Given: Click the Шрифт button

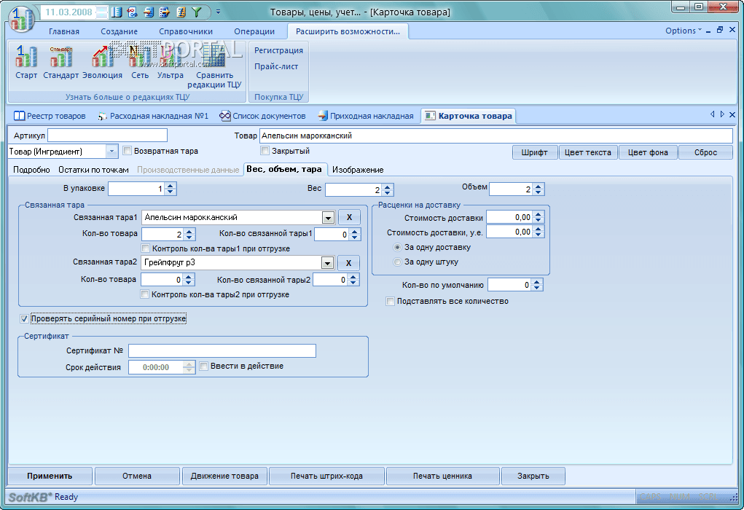Looking at the screenshot, I should click(535, 152).
